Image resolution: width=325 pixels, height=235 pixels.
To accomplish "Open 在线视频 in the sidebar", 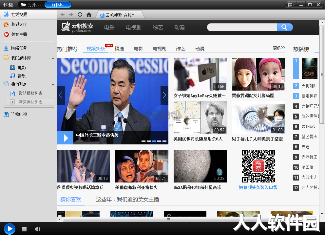I will [x=29, y=14].
